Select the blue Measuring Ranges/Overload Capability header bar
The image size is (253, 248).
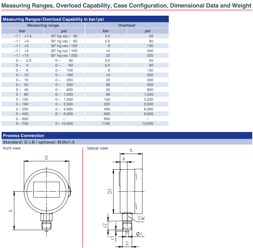(x=85, y=19)
